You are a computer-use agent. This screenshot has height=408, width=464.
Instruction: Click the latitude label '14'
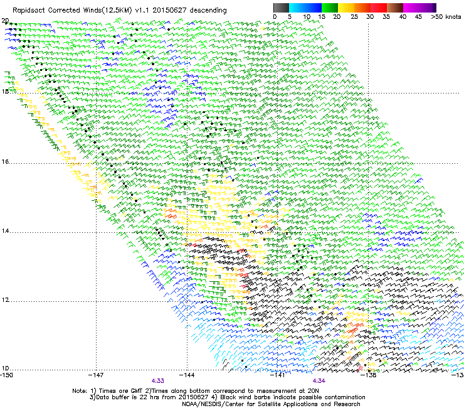(5, 231)
